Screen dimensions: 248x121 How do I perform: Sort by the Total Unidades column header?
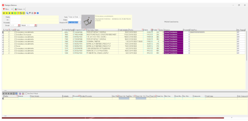(123, 30)
